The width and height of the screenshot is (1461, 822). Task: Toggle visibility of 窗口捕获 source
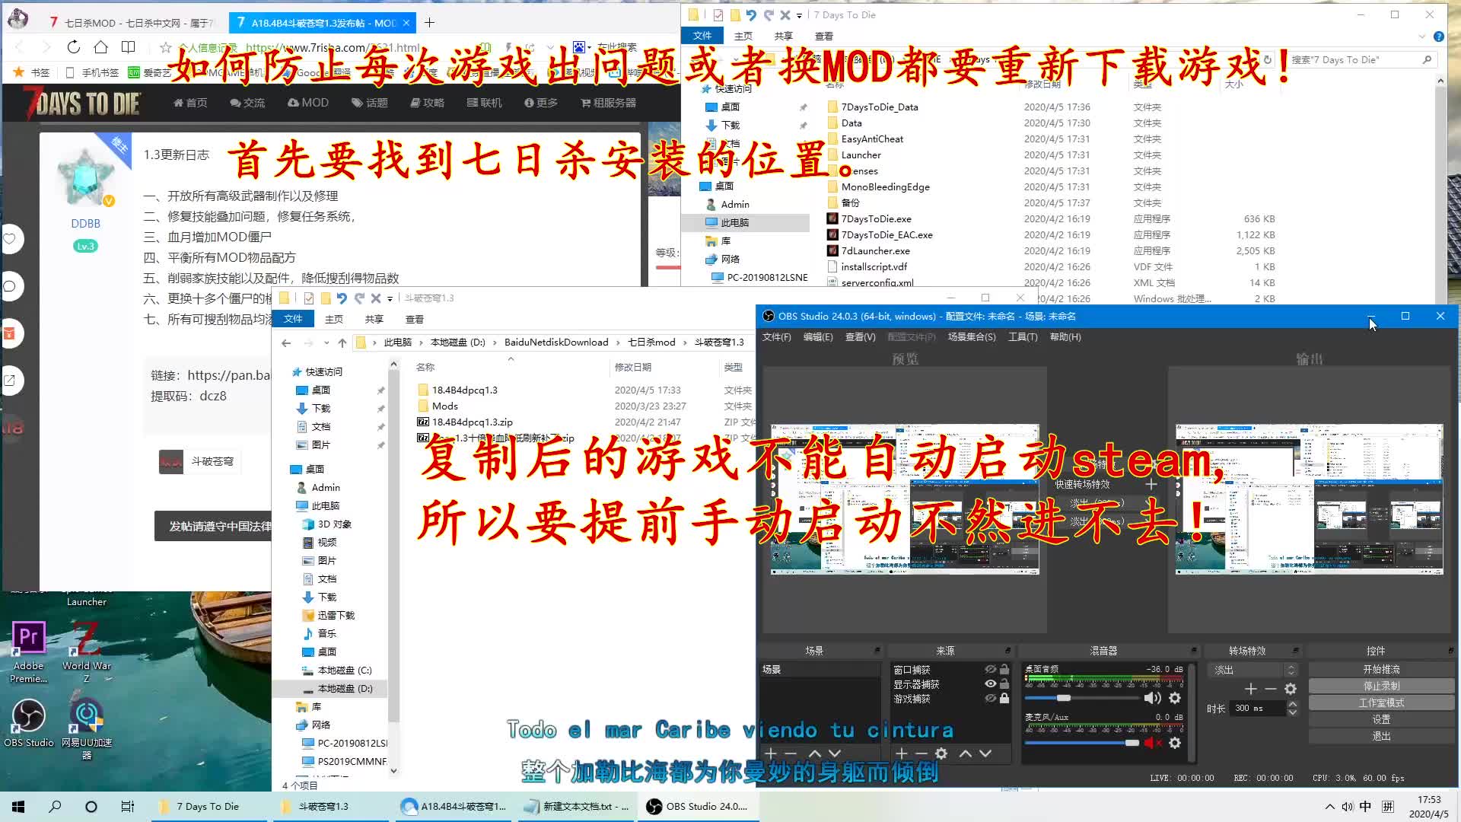[x=991, y=670]
